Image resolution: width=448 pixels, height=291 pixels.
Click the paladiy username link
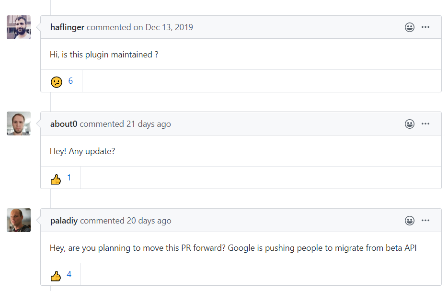click(x=64, y=221)
